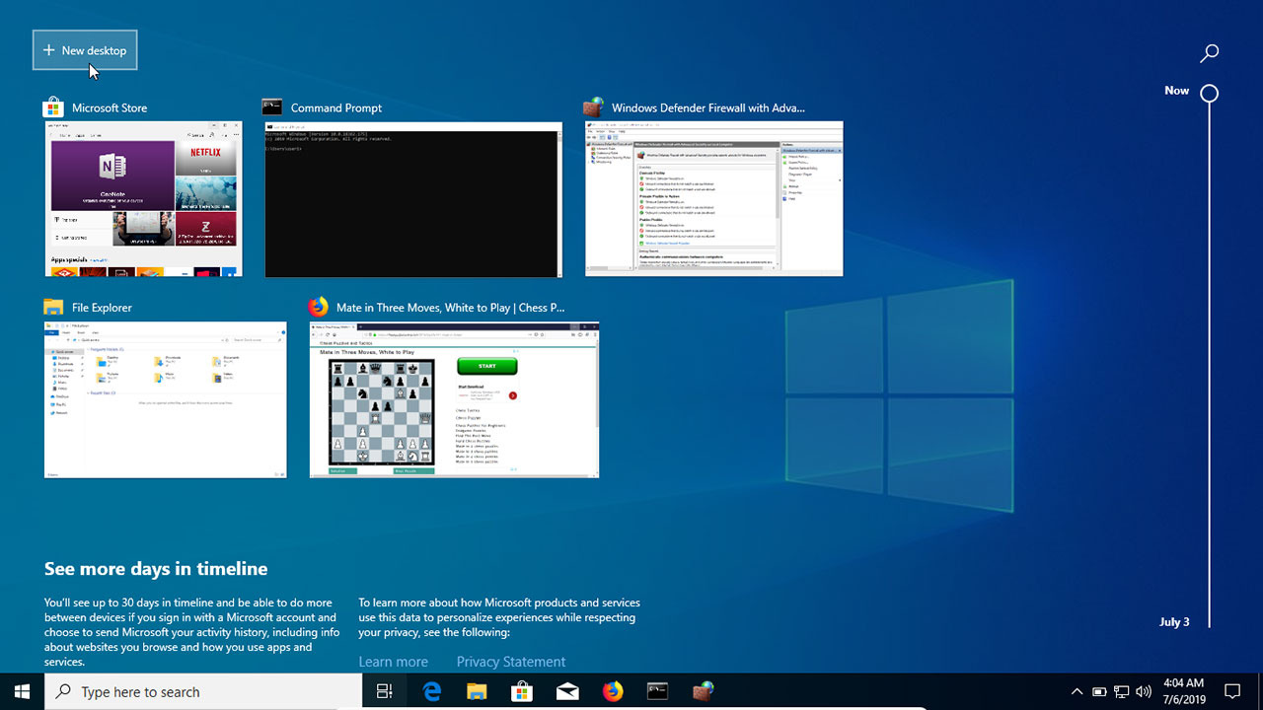Jump to "July 3" on the timeline slider
1263x710 pixels.
click(1174, 621)
